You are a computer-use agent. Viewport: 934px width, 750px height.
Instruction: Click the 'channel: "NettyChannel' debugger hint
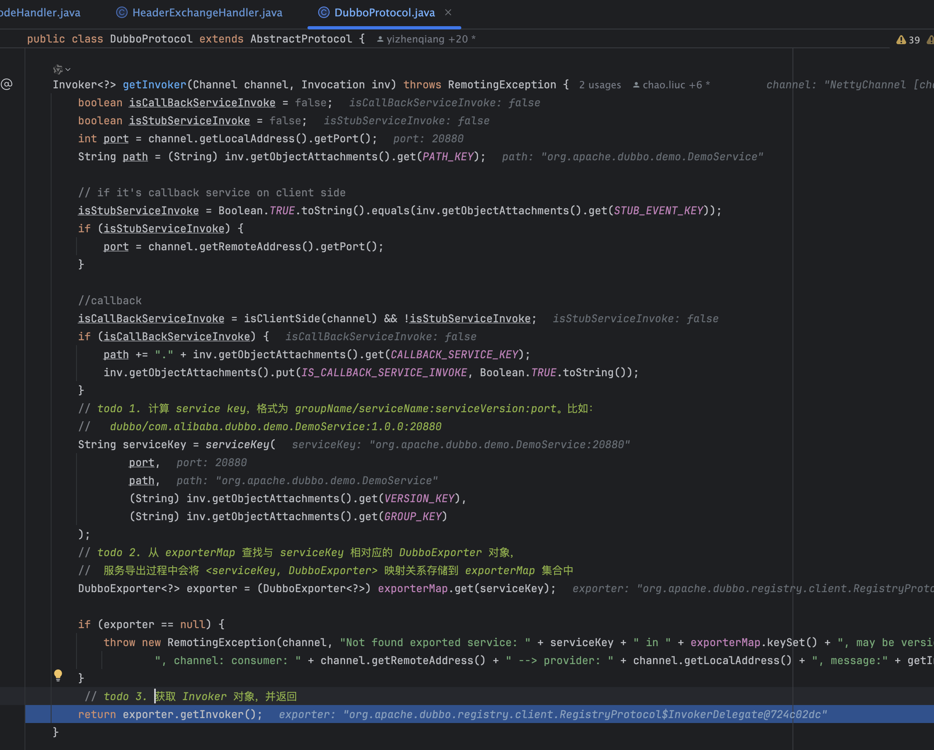tap(849, 85)
